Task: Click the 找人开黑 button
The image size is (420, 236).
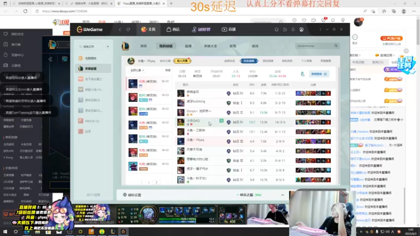Action: click(182, 61)
